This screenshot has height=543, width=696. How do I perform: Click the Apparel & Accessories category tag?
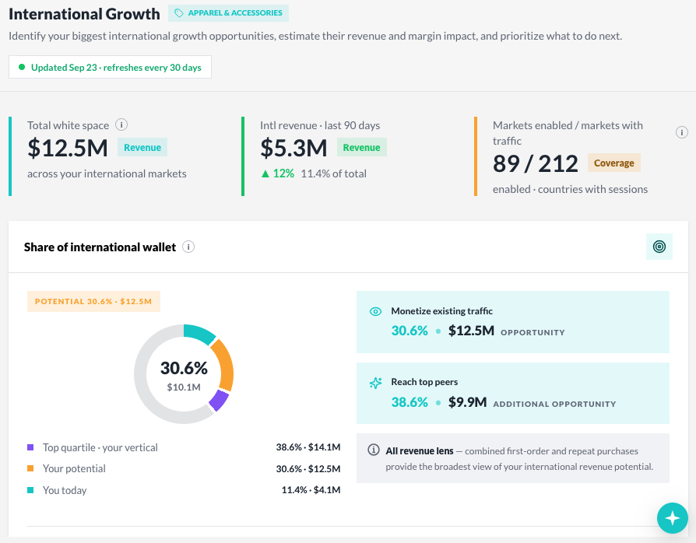(x=229, y=13)
